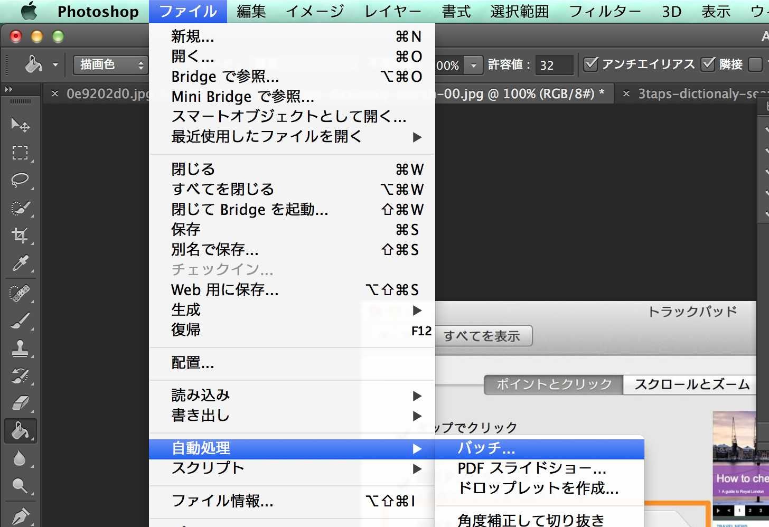The width and height of the screenshot is (769, 527).
Task: Open the フィルター menu
Action: pos(605,11)
